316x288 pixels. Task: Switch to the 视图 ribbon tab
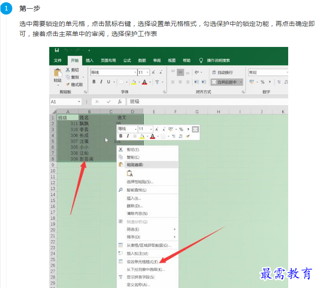172,61
